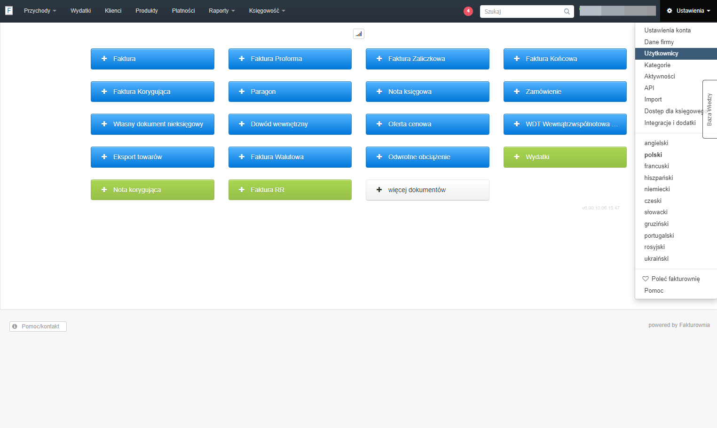Create a new Faktura Proforma
The height and width of the screenshot is (428, 717).
coord(290,59)
